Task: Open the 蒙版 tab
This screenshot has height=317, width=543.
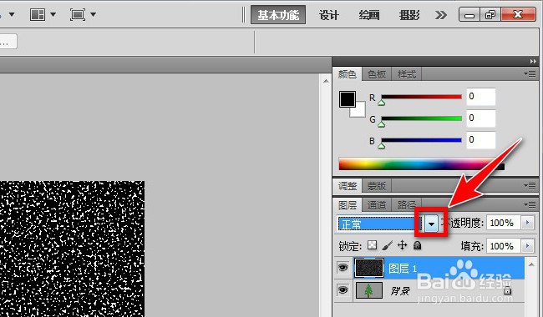Action: (x=377, y=186)
